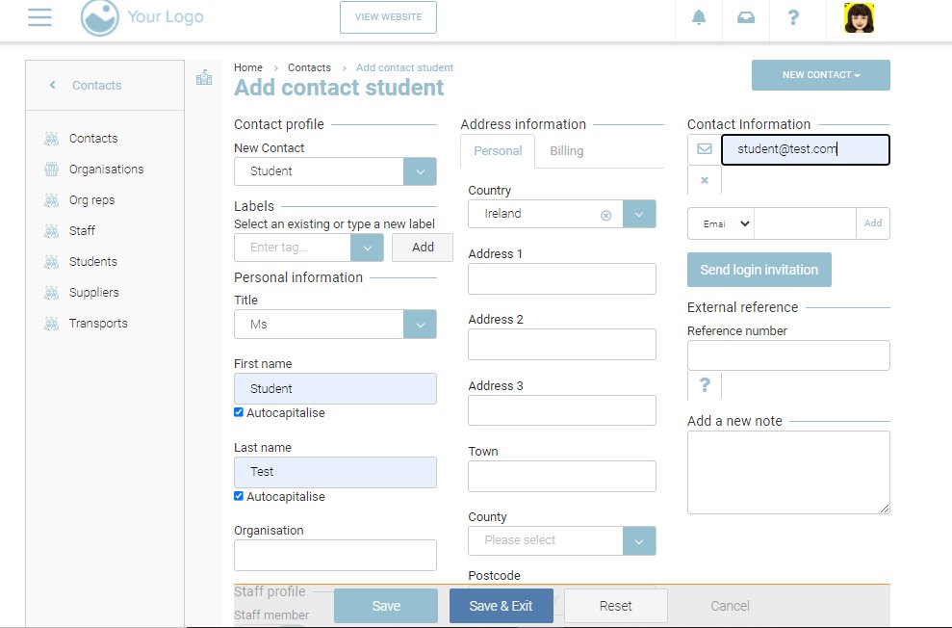
Task: Click the reference number help icon
Action: [705, 385]
